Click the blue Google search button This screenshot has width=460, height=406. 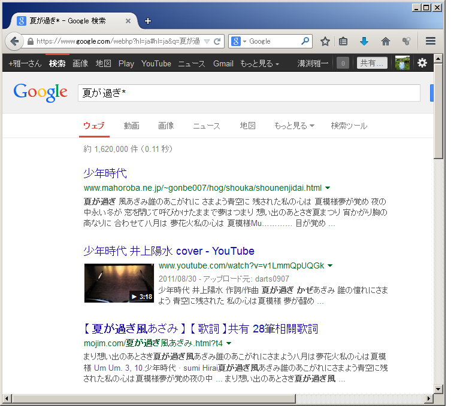(x=432, y=93)
